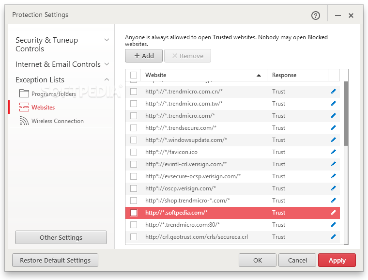Edit the http*://*.trendmicro.com.tw/* entry pencil

[334, 104]
